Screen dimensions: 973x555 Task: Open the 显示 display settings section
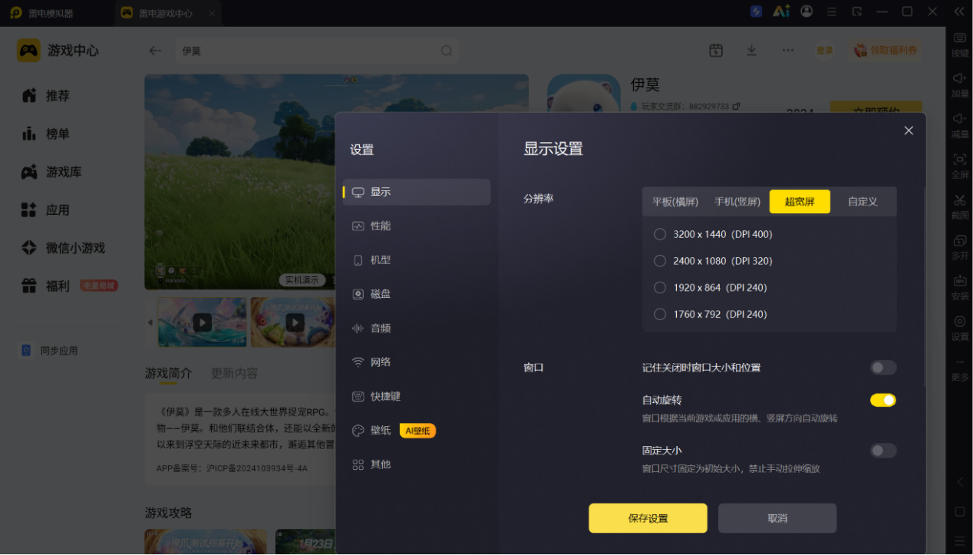[x=417, y=192]
